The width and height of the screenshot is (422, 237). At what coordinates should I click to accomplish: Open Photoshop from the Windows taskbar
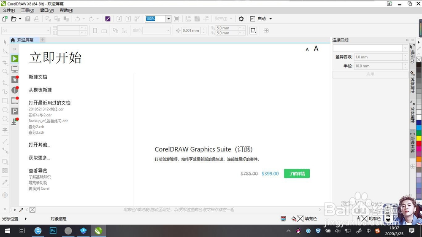coord(53,231)
